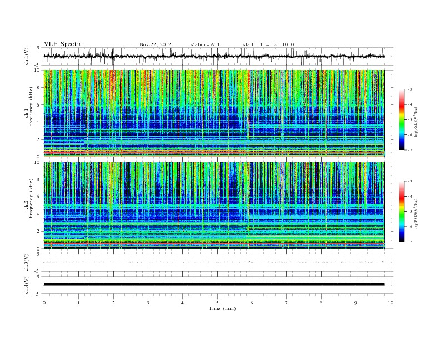Click the flat ch.3 voltage trace panel
The height and width of the screenshot is (340, 440).
(x=218, y=263)
